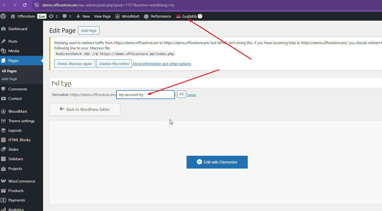The height and width of the screenshot is (211, 382).
Task: Open More information and other options link
Action: coord(162,64)
